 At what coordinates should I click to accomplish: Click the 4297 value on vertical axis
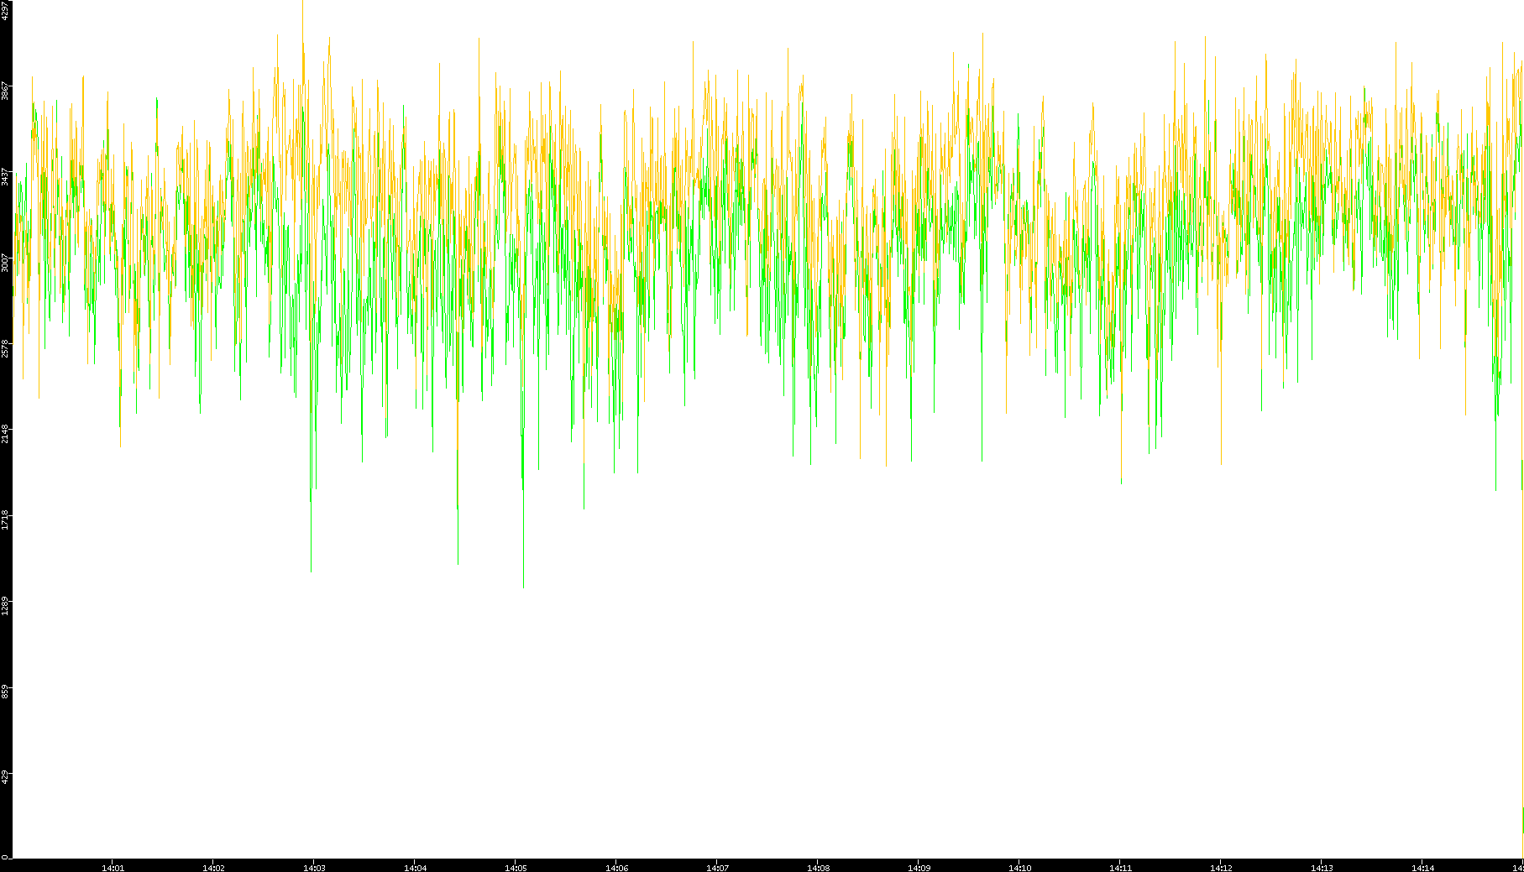[x=5, y=11]
